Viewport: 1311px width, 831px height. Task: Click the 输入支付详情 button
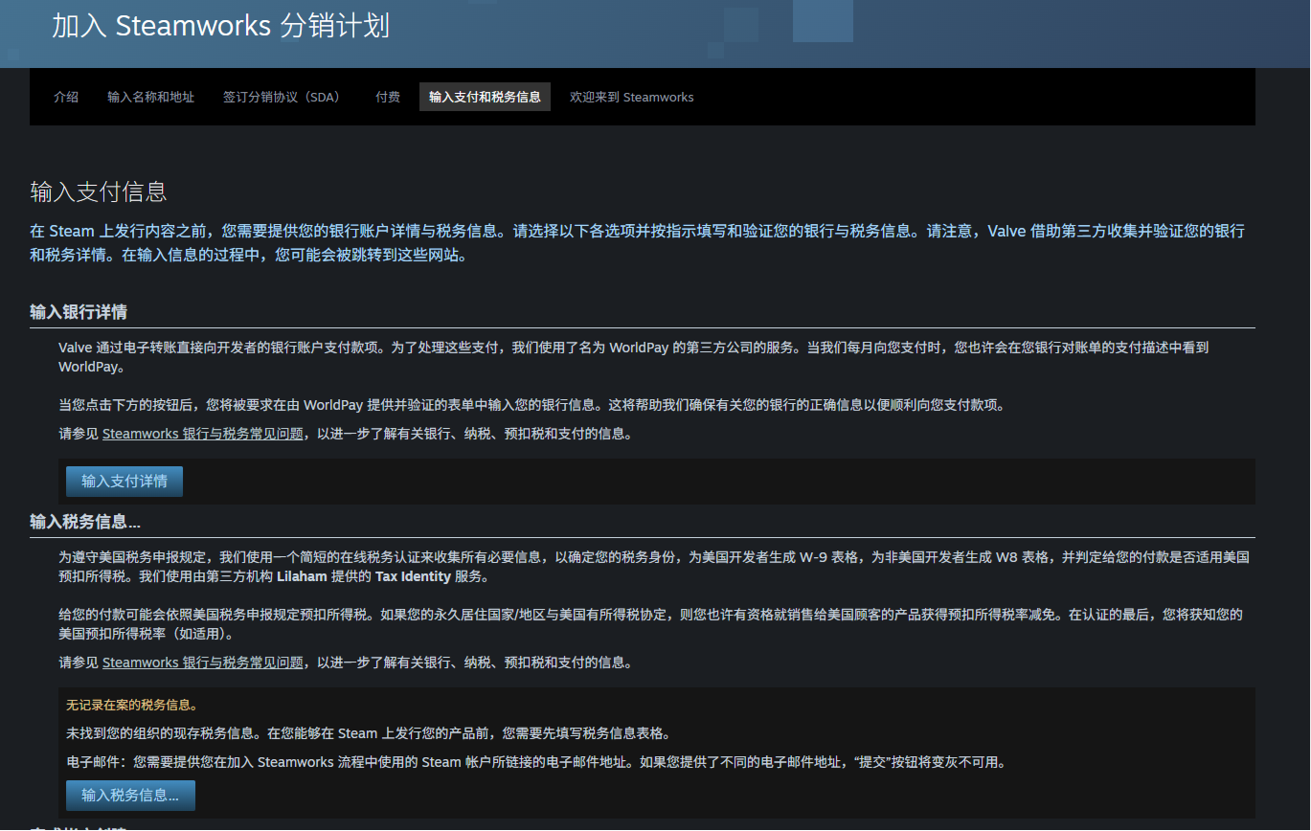(124, 482)
